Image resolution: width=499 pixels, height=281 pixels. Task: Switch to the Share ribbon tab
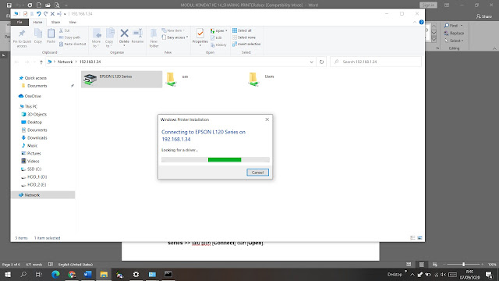coord(55,23)
